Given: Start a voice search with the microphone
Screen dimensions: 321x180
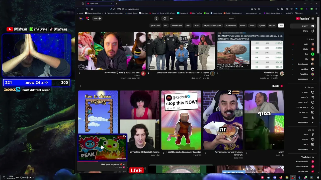Looking at the screenshot, I should click(156, 18).
